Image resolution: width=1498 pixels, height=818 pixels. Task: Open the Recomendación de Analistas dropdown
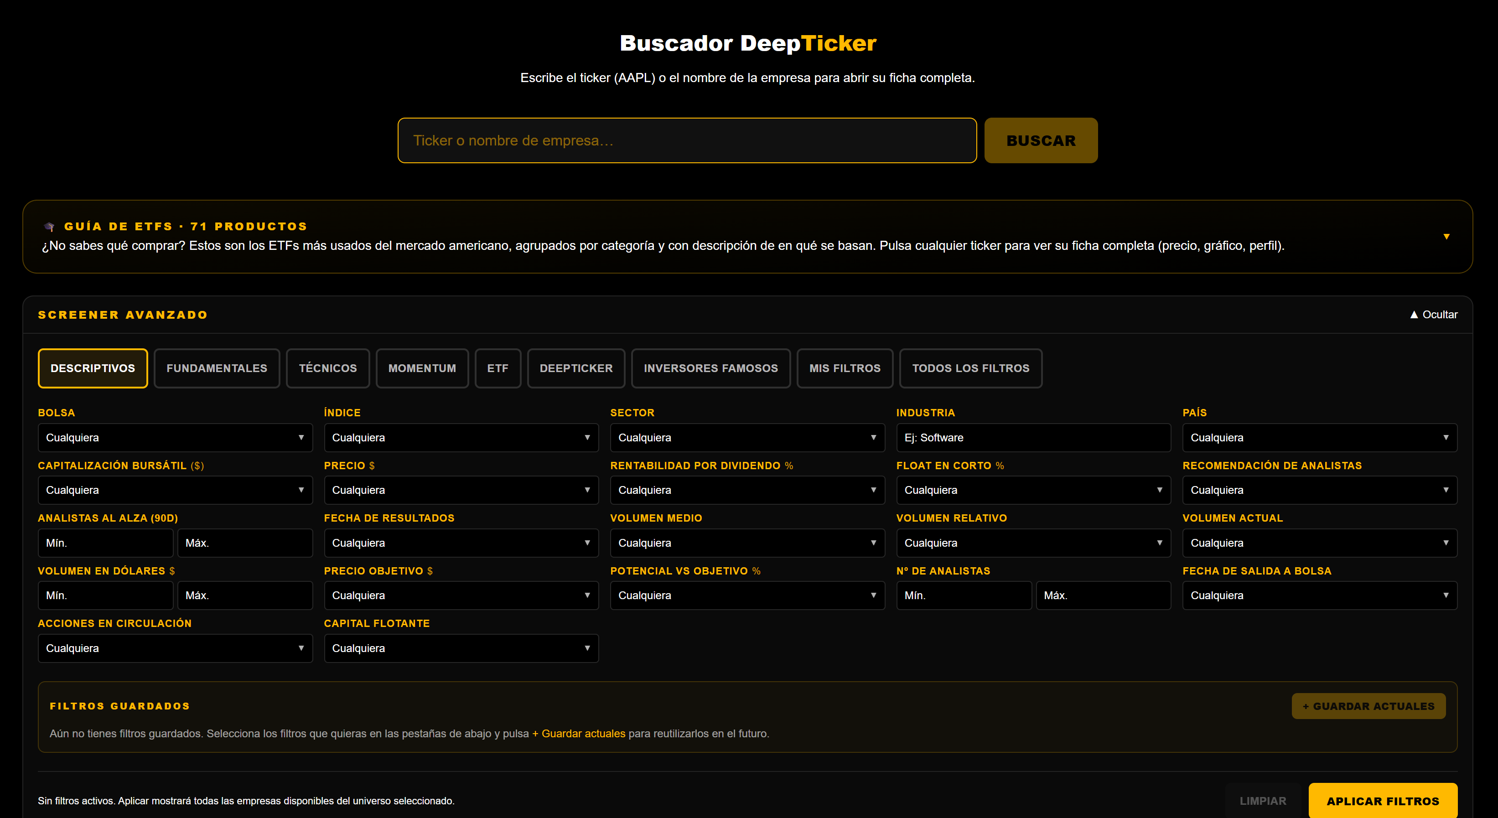click(1320, 490)
